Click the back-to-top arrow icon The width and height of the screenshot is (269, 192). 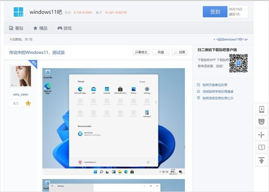[261, 160]
